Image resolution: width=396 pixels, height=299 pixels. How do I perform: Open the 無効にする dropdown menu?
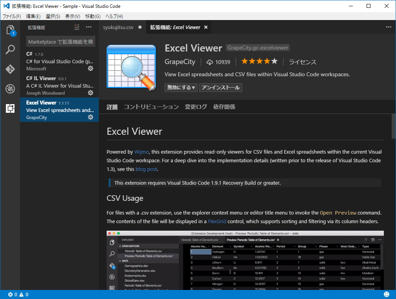tap(181, 88)
